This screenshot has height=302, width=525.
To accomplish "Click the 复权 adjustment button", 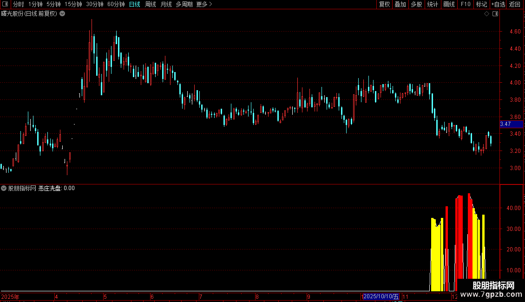I will point(384,4).
